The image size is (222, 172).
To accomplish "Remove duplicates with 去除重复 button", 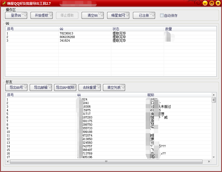I will pos(89,87).
